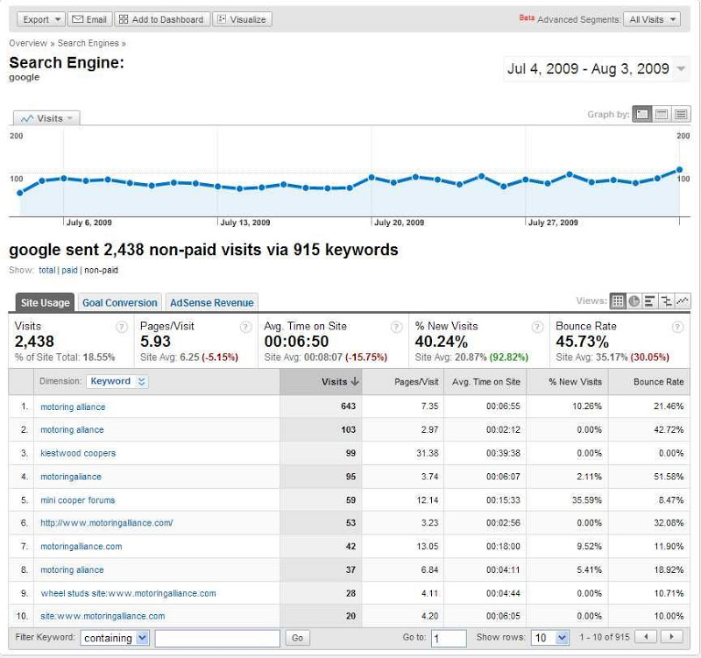Viewport: 701px width, 658px height.
Task: Open help for Visits metric
Action: tap(121, 327)
